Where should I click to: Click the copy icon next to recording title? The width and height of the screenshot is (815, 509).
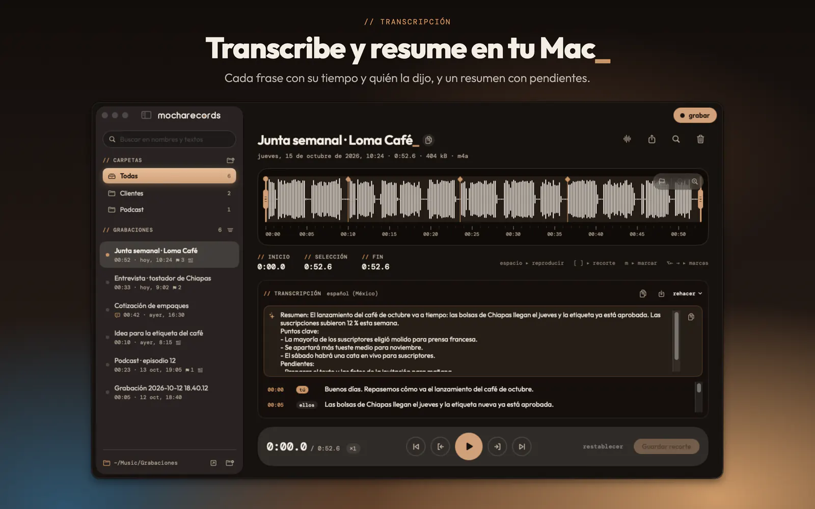click(x=429, y=140)
